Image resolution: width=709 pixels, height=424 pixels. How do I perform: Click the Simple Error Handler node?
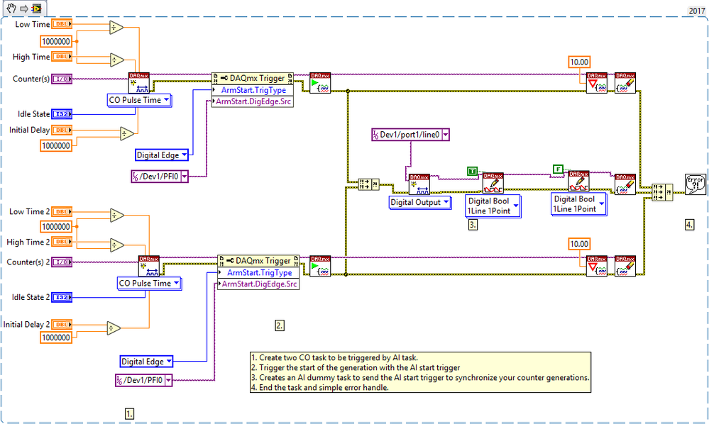tap(696, 184)
